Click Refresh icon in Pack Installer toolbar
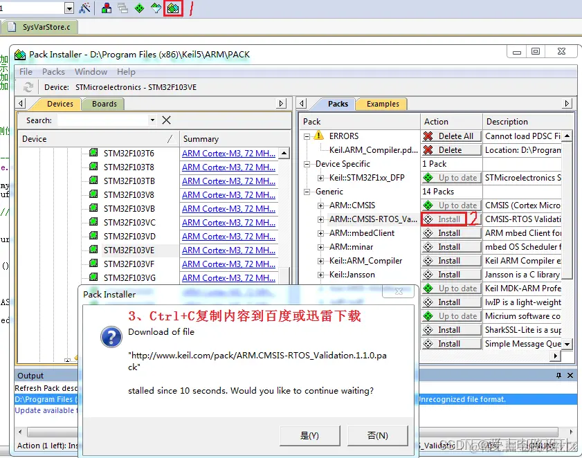Image resolution: width=582 pixels, height=458 pixels. (x=28, y=87)
